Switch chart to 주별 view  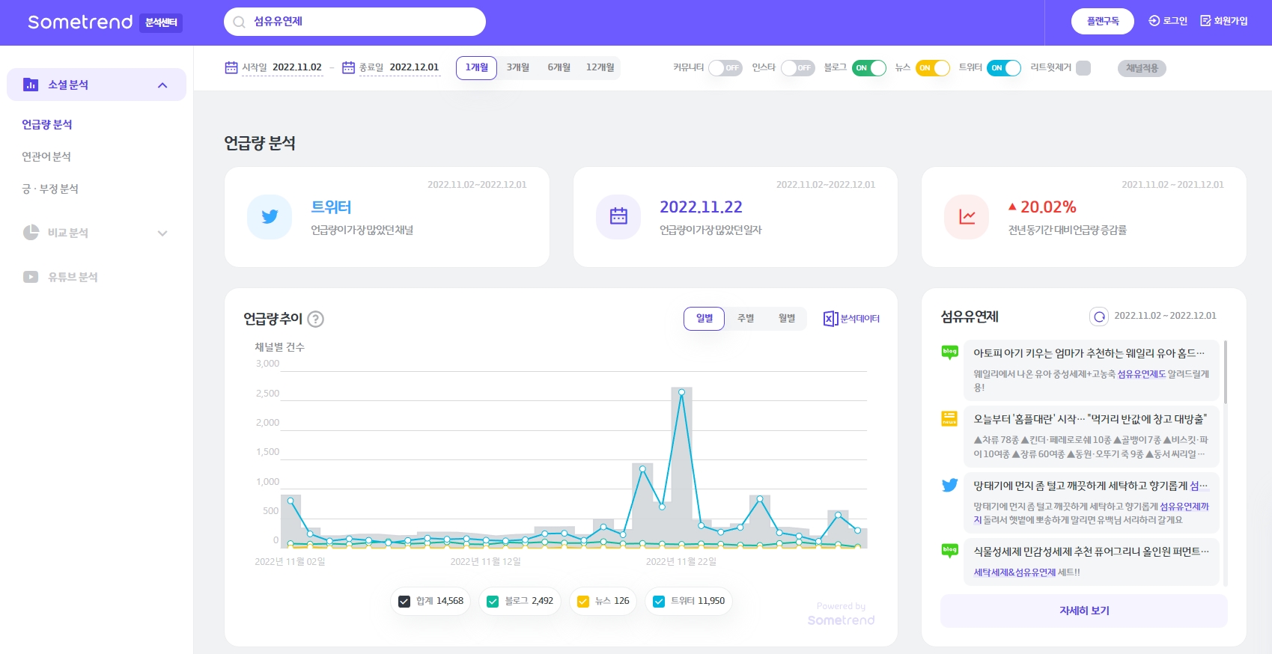[x=746, y=319]
